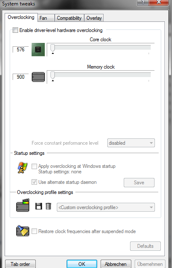Click the 'Startup settings: none' text
The width and height of the screenshot is (173, 268).
[x=60, y=172]
